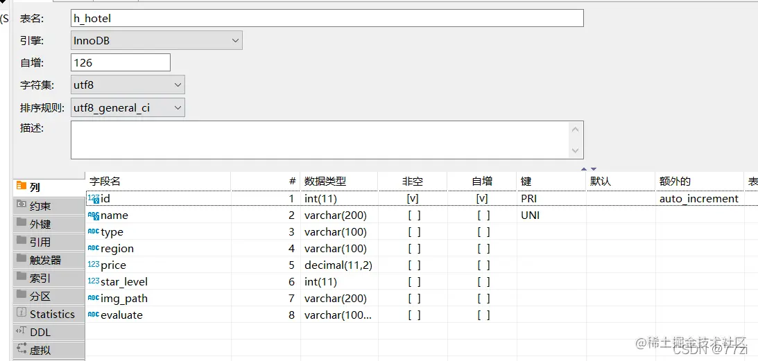The height and width of the screenshot is (361, 758).
Task: Click description scrollbar up arrow
Action: tap(576, 130)
